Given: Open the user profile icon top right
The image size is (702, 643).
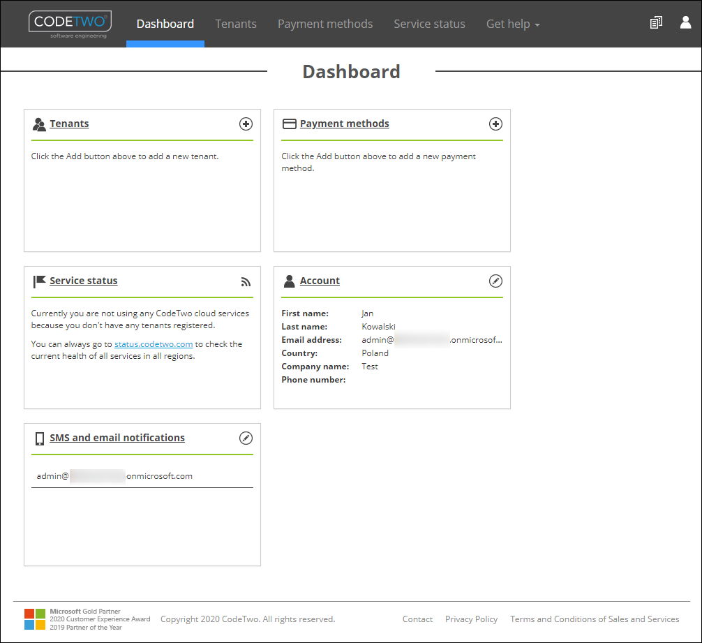Looking at the screenshot, I should 685,22.
